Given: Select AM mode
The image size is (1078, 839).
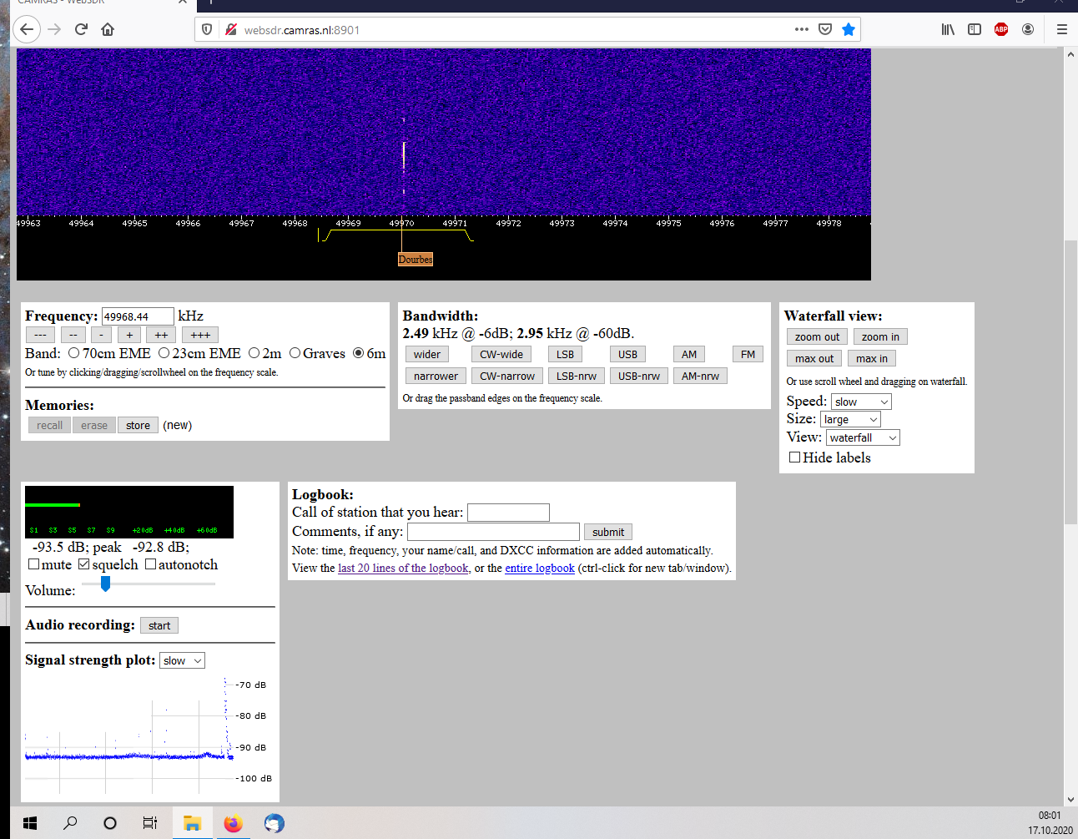Looking at the screenshot, I should coord(689,354).
